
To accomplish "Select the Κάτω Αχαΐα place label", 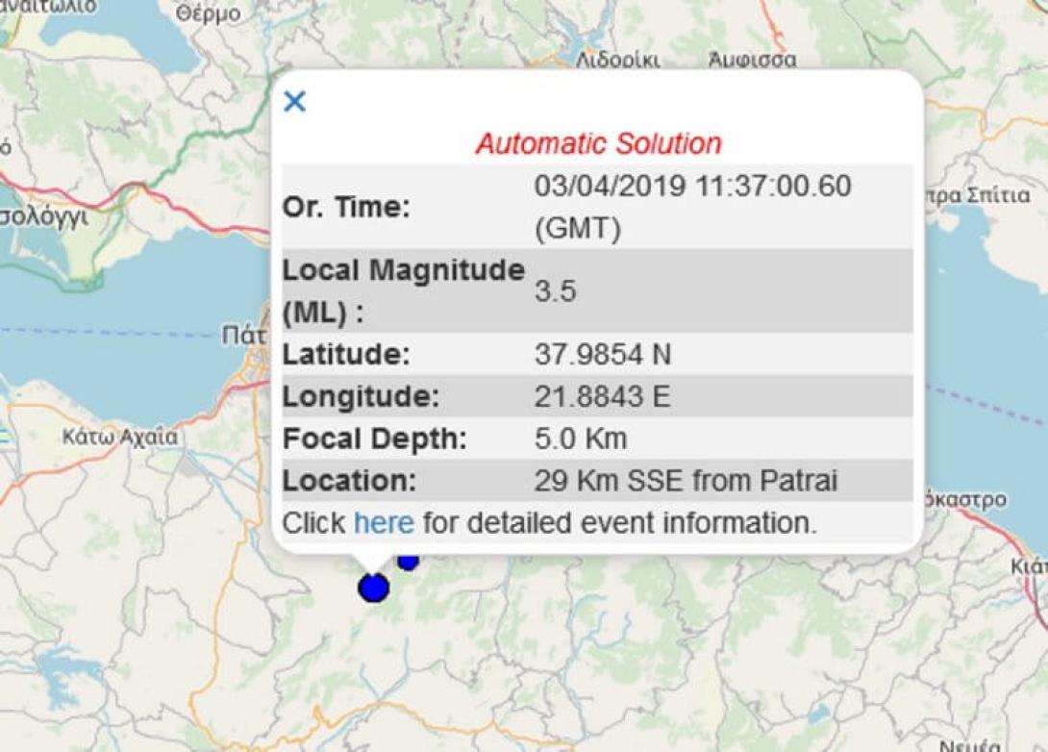I will (120, 438).
